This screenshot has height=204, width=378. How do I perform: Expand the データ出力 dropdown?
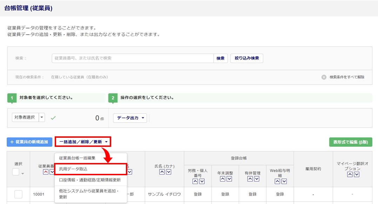pos(130,118)
